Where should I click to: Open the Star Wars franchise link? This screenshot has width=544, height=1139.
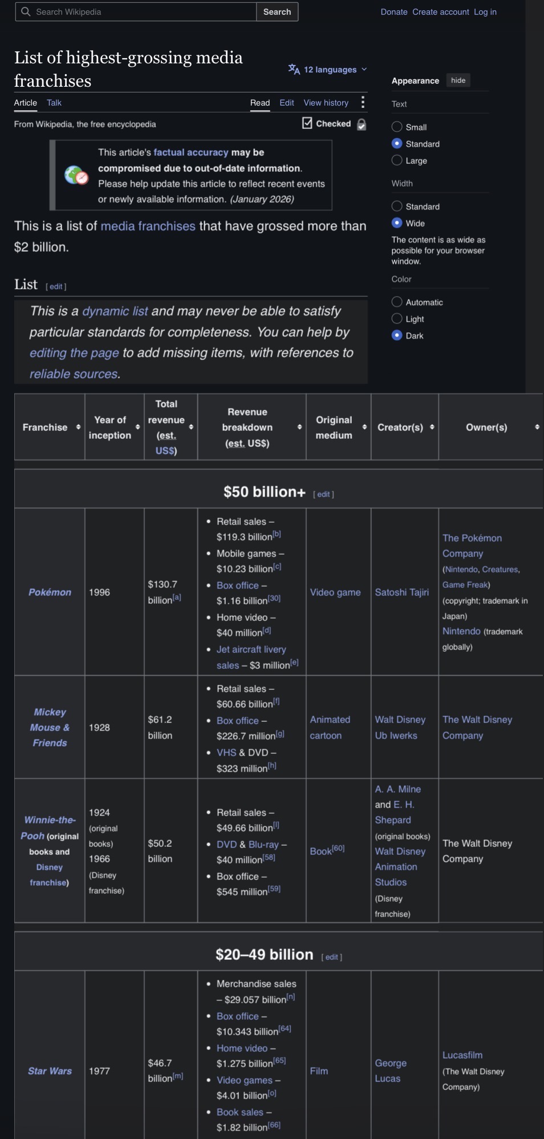[x=50, y=1071]
